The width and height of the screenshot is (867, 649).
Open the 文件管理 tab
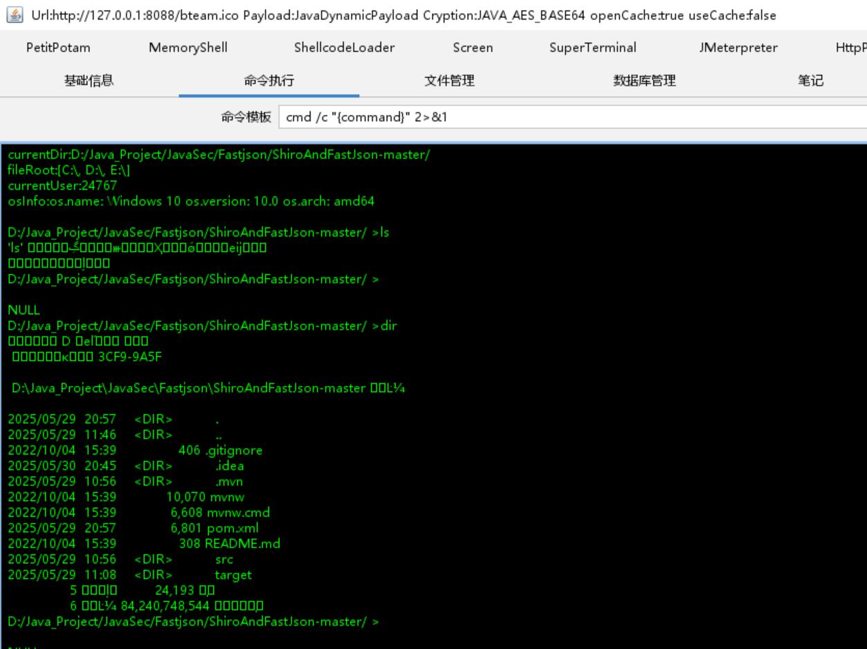449,81
